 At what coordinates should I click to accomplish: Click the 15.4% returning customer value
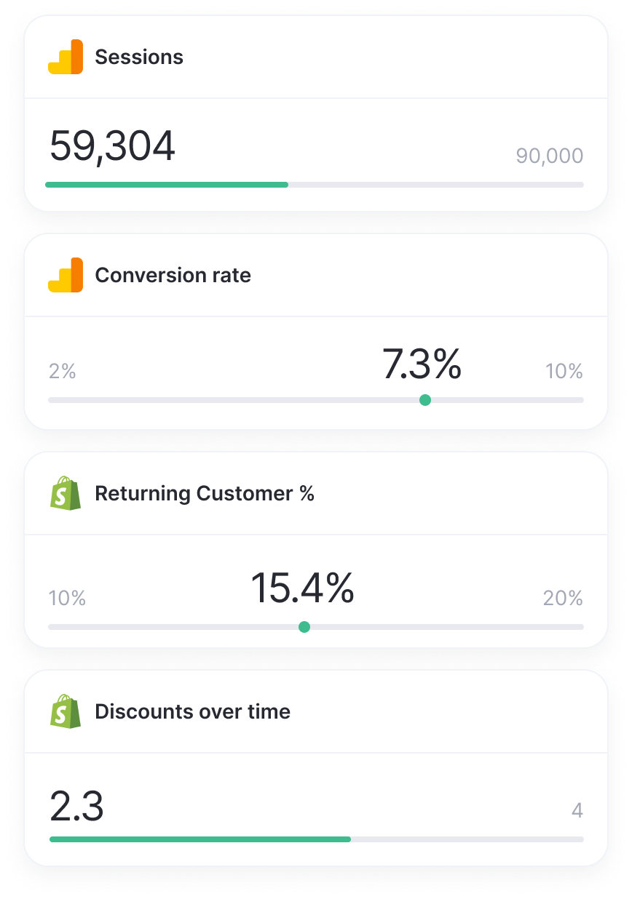(302, 588)
